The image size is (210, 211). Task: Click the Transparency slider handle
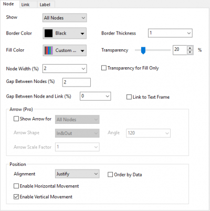coord(143,50)
